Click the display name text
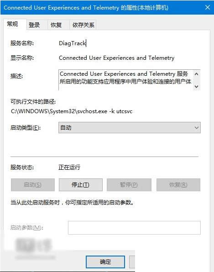Viewport: 214px width, 272px height. 116,58
